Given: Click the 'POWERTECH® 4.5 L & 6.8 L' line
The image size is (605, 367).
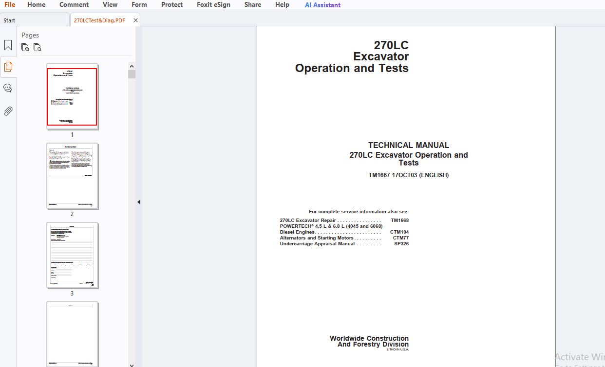Looking at the screenshot, I should point(331,226).
